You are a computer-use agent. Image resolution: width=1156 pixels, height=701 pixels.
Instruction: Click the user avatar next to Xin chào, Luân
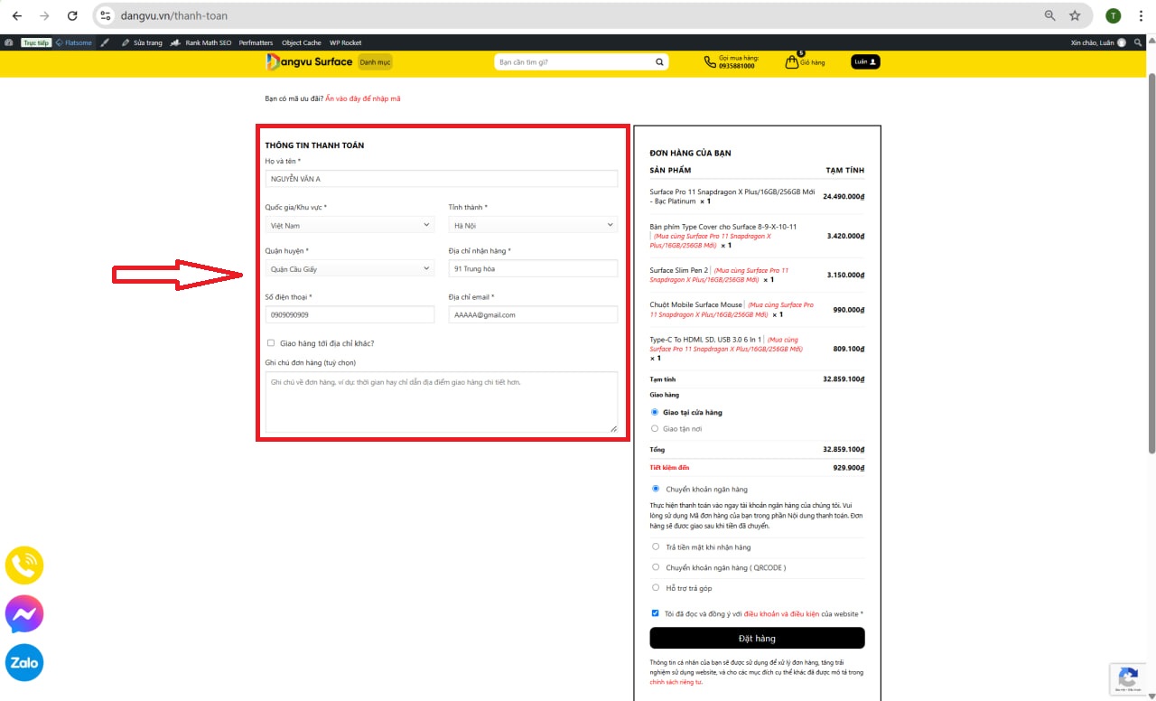(x=1122, y=42)
